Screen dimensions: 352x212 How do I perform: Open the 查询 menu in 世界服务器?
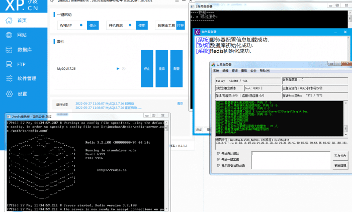[235, 71]
